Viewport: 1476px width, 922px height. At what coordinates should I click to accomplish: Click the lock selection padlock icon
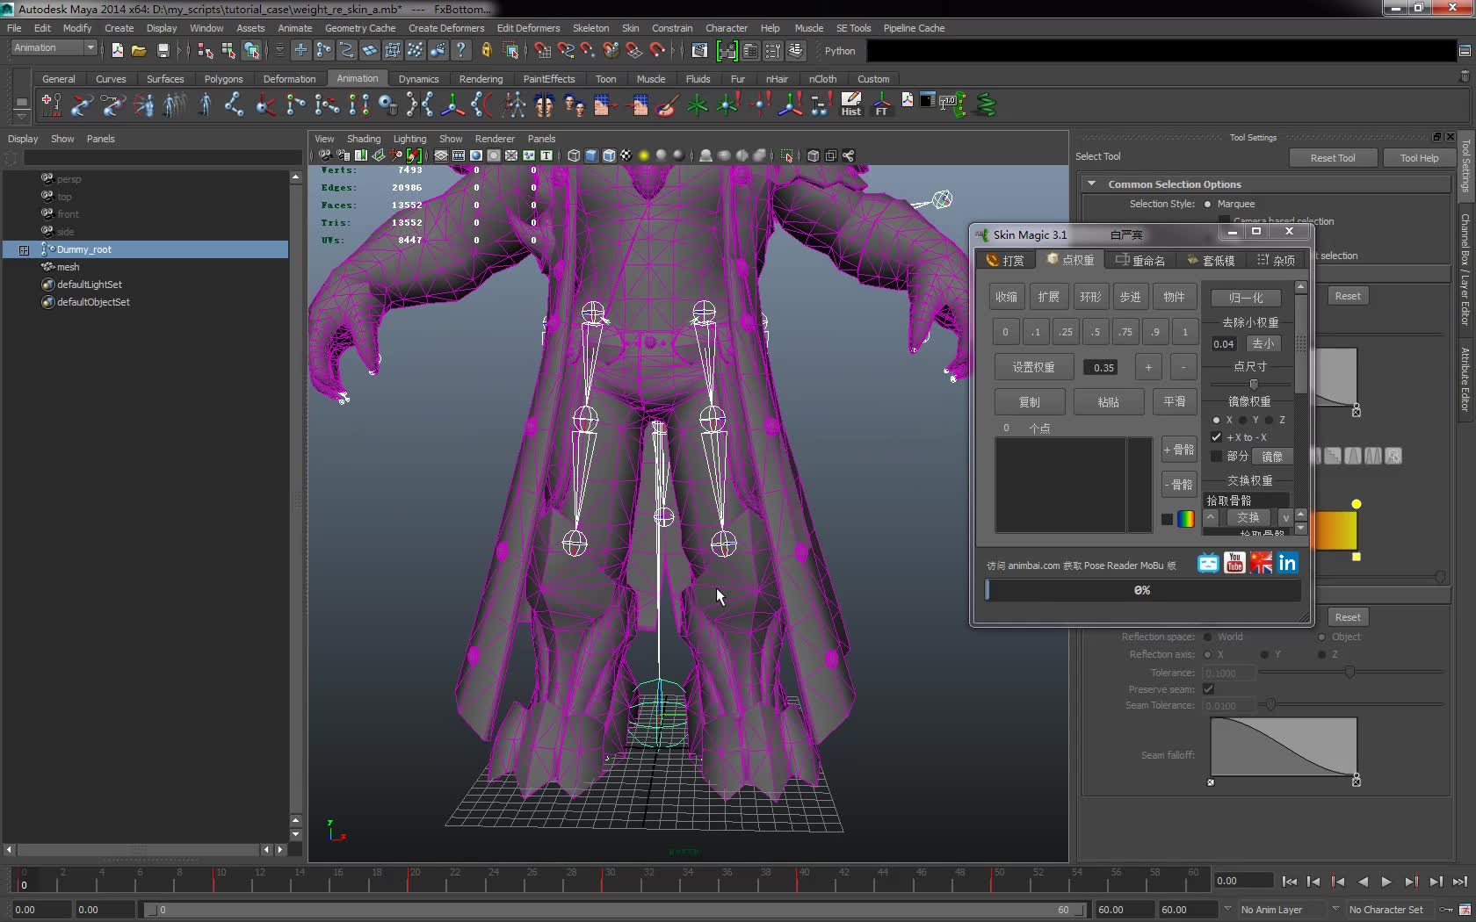click(486, 51)
